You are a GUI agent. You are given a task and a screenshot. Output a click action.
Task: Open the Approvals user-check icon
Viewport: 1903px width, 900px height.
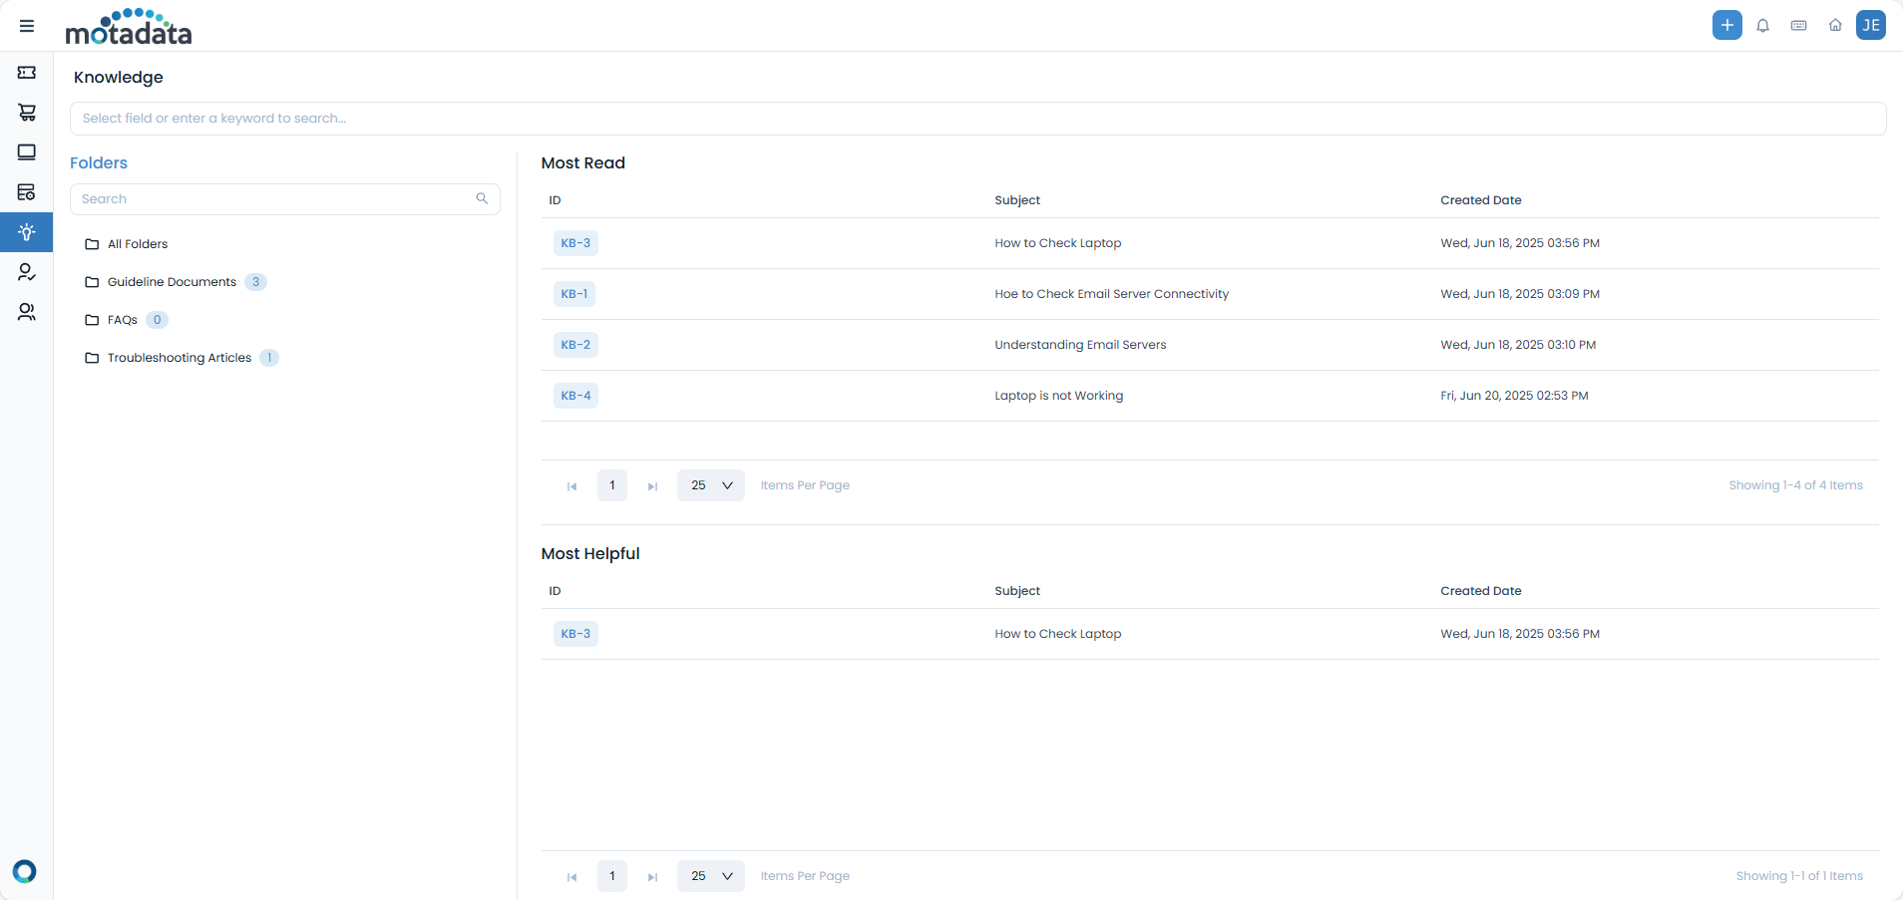(27, 271)
